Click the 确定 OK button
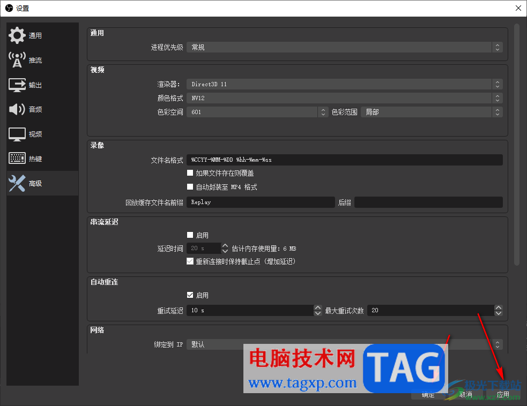The width and height of the screenshot is (527, 406). pos(428,395)
